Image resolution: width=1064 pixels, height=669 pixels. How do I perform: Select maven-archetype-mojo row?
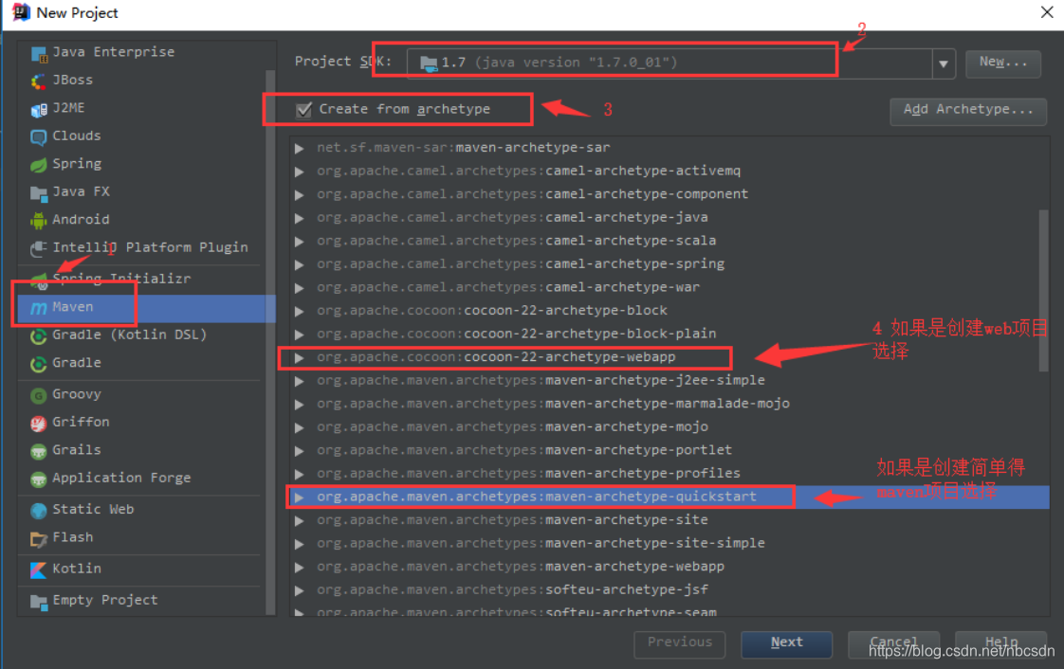tap(670, 427)
